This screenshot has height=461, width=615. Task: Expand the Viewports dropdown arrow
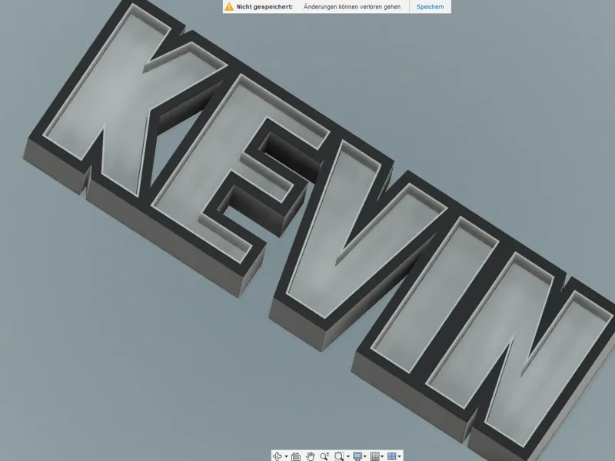399,456
